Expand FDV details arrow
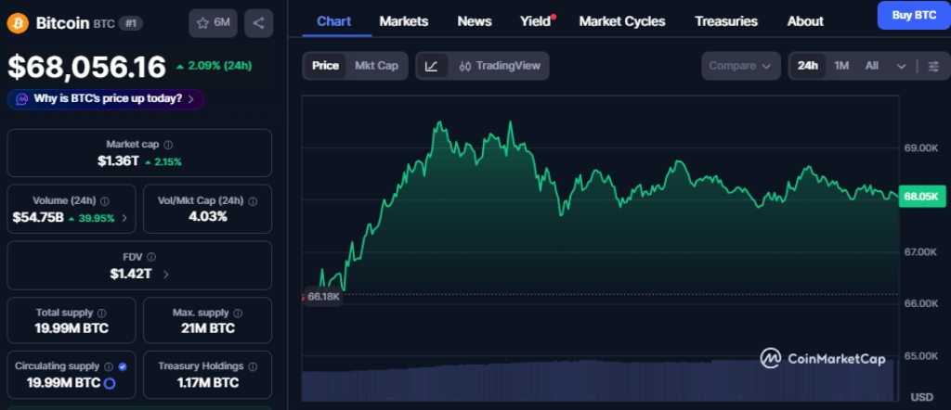The image size is (951, 410). 165,275
